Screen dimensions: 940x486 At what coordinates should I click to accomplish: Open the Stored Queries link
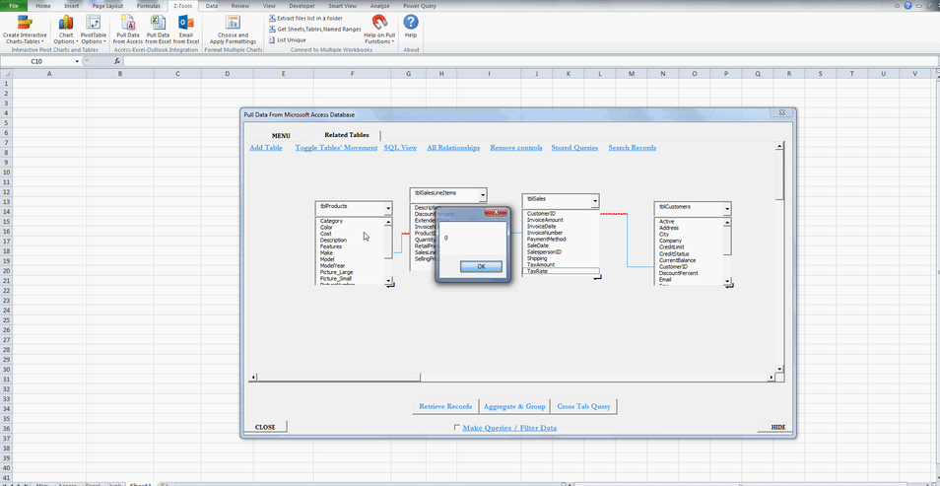click(574, 148)
